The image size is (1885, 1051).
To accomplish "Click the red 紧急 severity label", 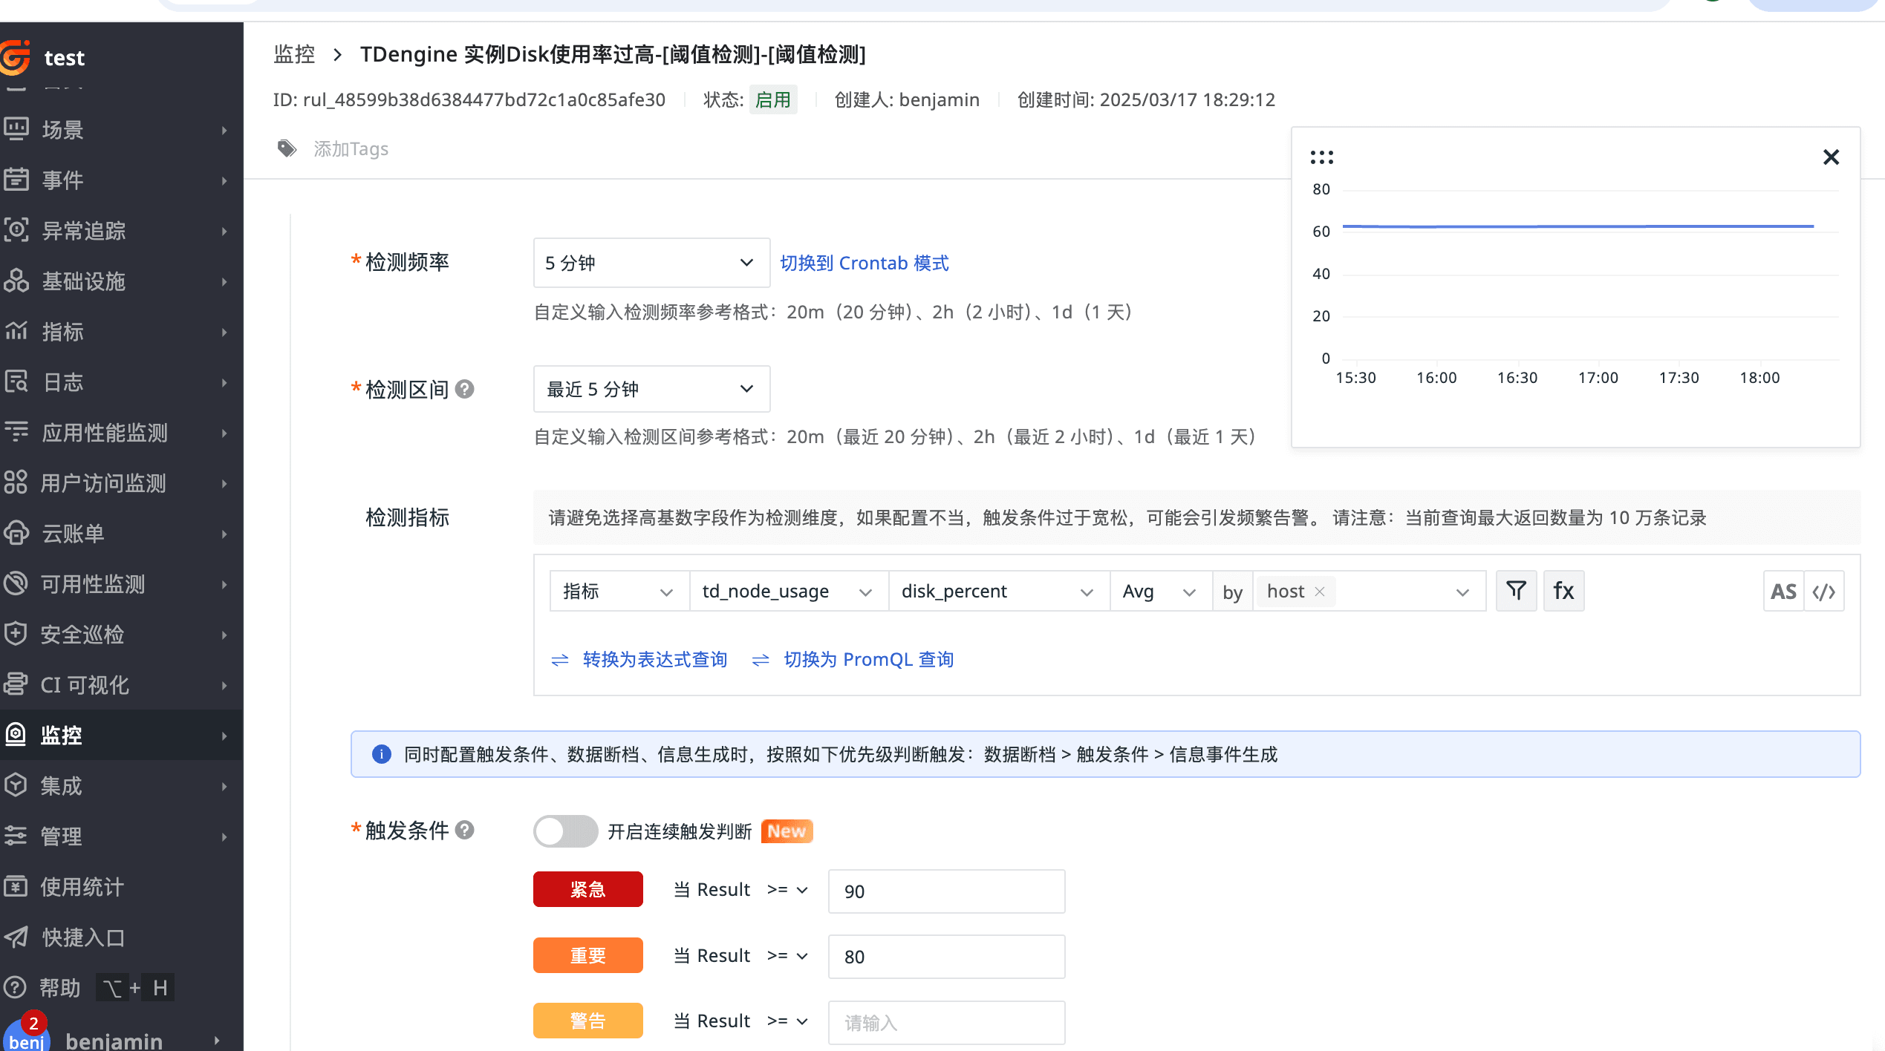I will coord(587,889).
